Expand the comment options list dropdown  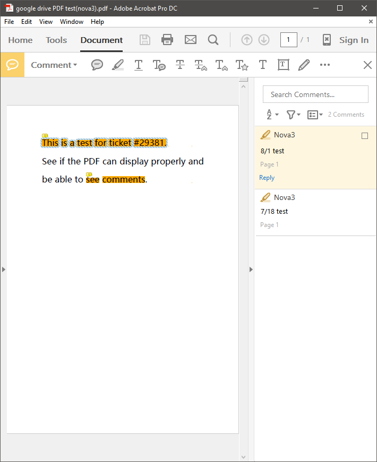(x=315, y=115)
